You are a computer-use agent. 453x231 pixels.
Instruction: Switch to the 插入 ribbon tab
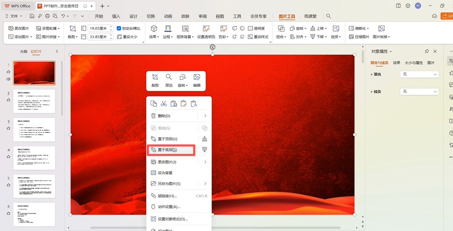click(x=116, y=16)
